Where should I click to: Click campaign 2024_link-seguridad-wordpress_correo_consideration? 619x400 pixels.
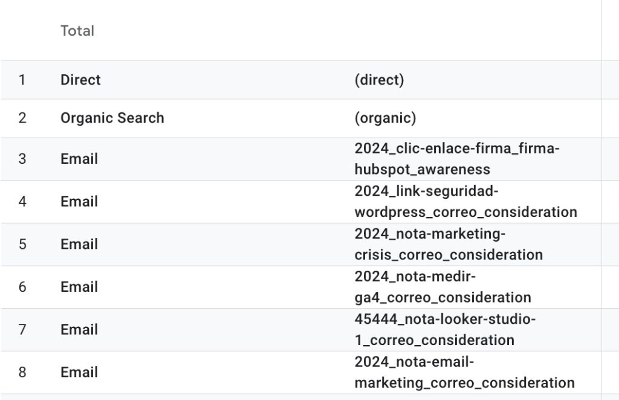click(x=466, y=202)
